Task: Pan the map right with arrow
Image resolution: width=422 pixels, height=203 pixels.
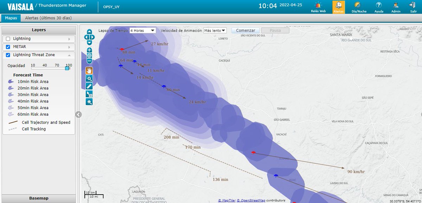Action: point(93,37)
